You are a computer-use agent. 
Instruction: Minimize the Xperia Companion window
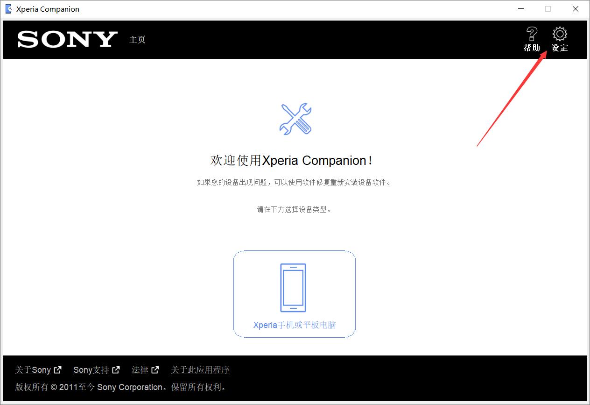coord(520,9)
